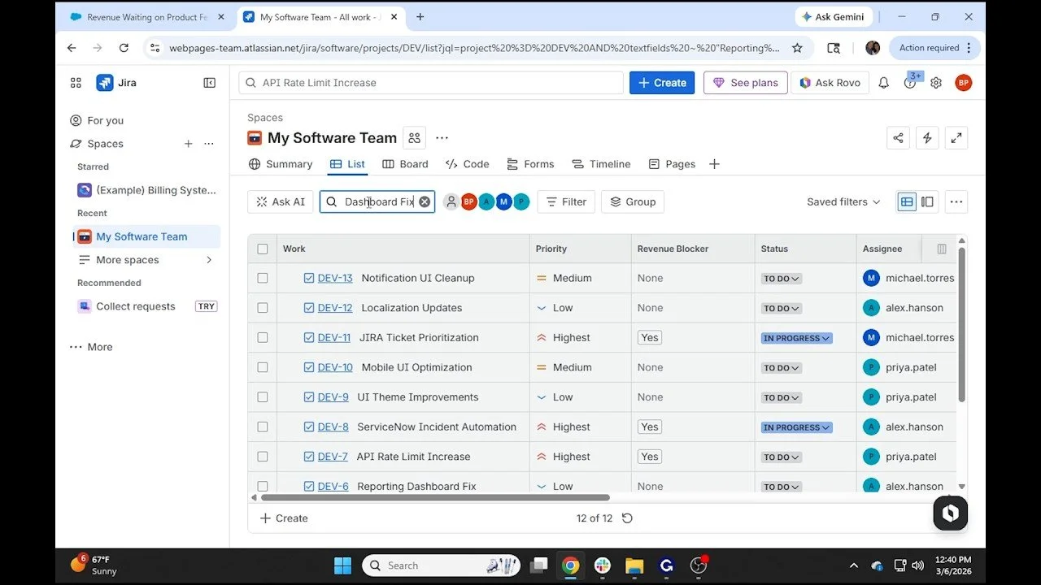Open automation lightning bolt icon
Image resolution: width=1041 pixels, height=585 pixels.
[x=927, y=138]
